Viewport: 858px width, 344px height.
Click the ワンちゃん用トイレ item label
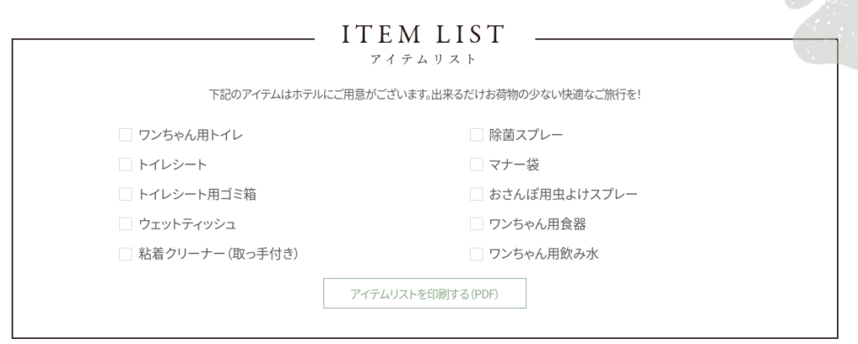(x=191, y=135)
